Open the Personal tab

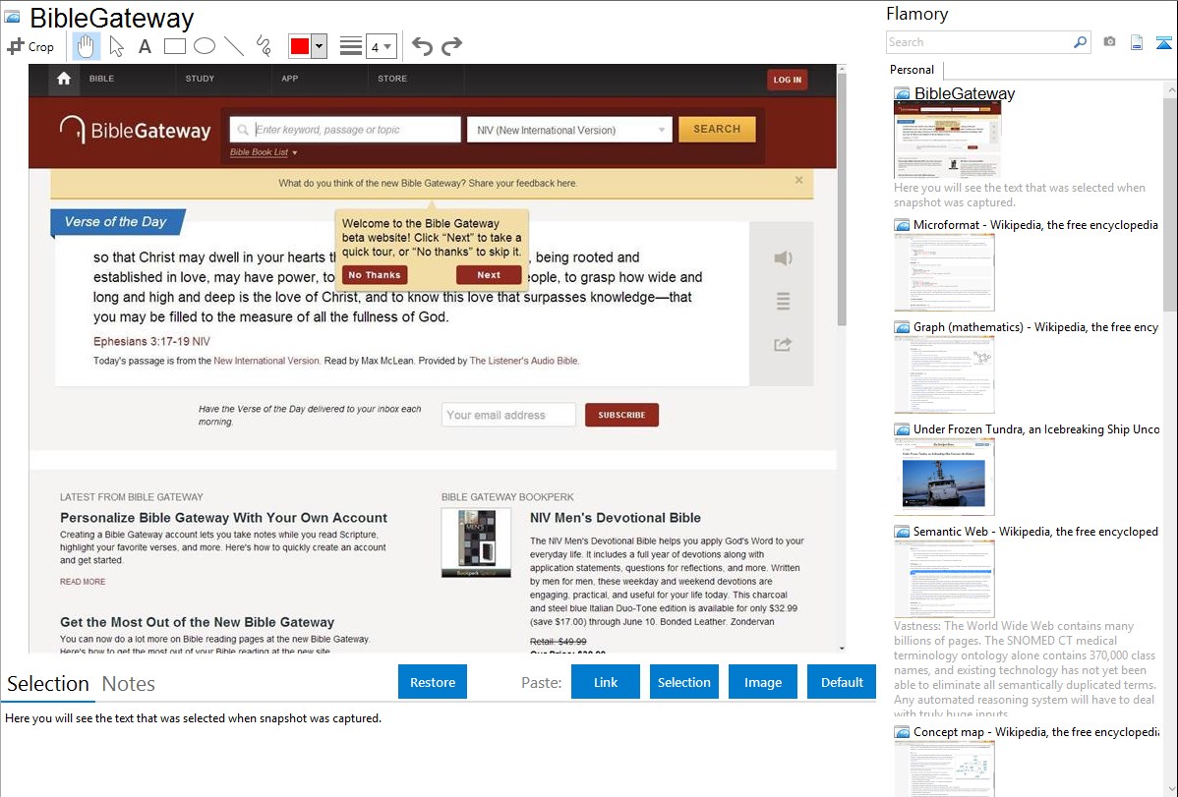[913, 70]
